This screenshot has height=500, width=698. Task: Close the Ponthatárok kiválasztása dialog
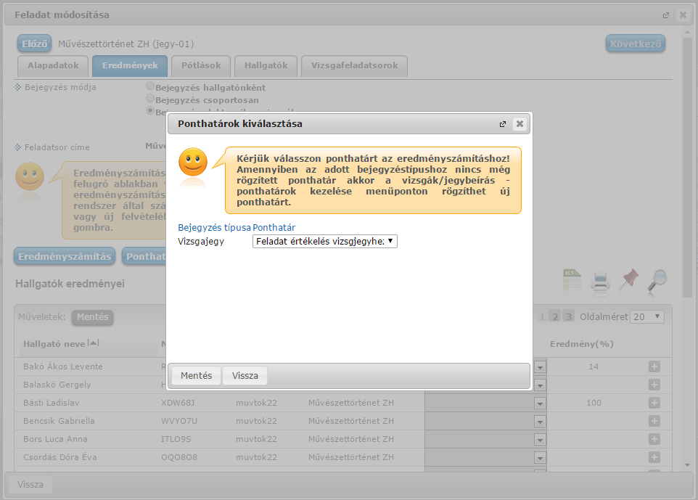tap(520, 124)
